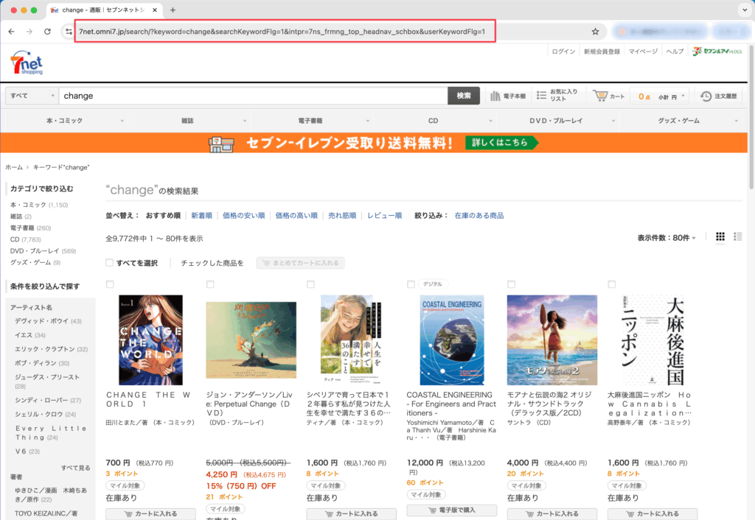
Task: Reload the page with refresh icon
Action: (x=47, y=31)
